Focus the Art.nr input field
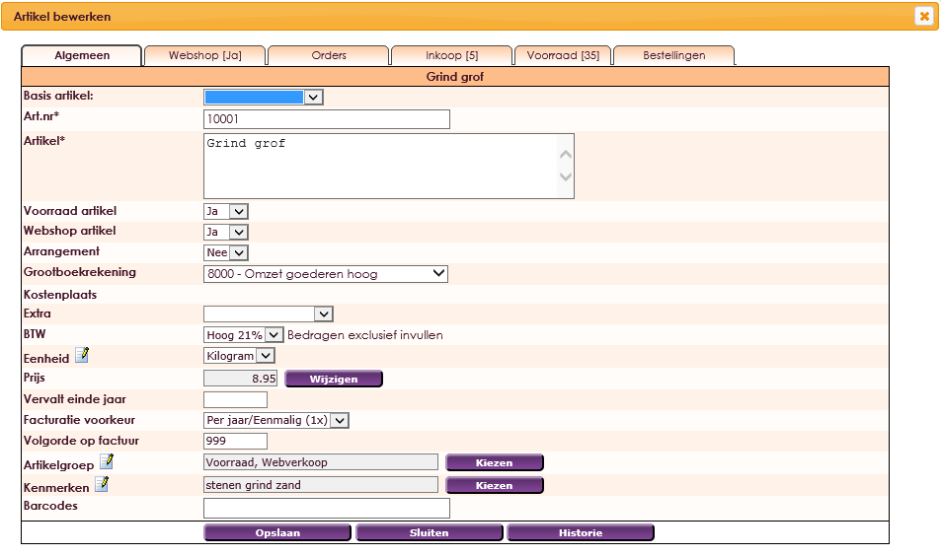Image resolution: width=941 pixels, height=557 pixels. (327, 119)
